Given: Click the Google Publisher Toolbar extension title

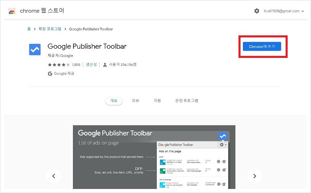Looking at the screenshot, I should pos(87,46).
